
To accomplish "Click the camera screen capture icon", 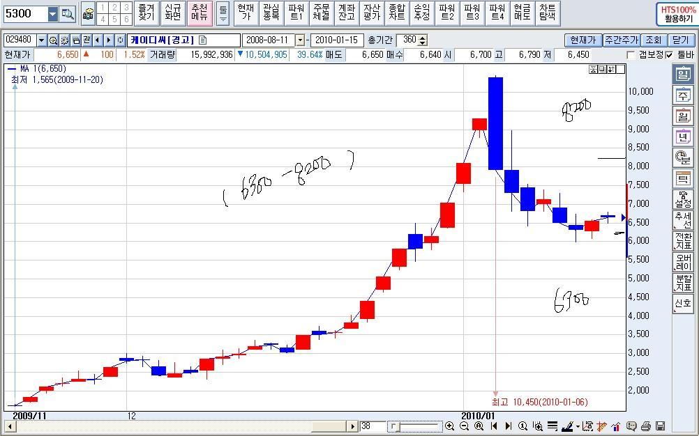I will [89, 14].
